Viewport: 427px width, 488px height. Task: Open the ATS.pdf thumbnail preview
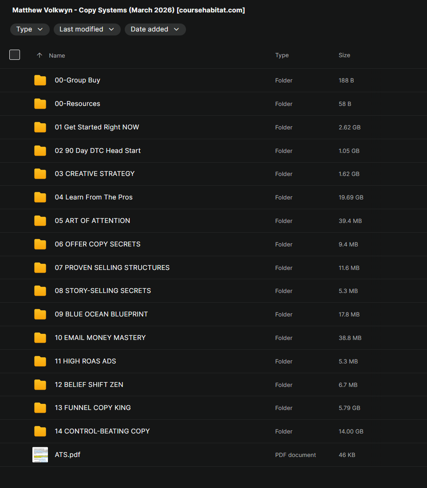(x=40, y=455)
